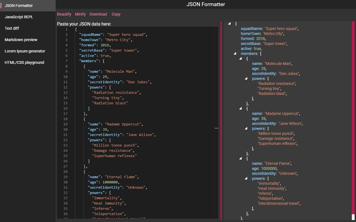Collapse the root JSON object triangle
356x222 pixels.
229,24
